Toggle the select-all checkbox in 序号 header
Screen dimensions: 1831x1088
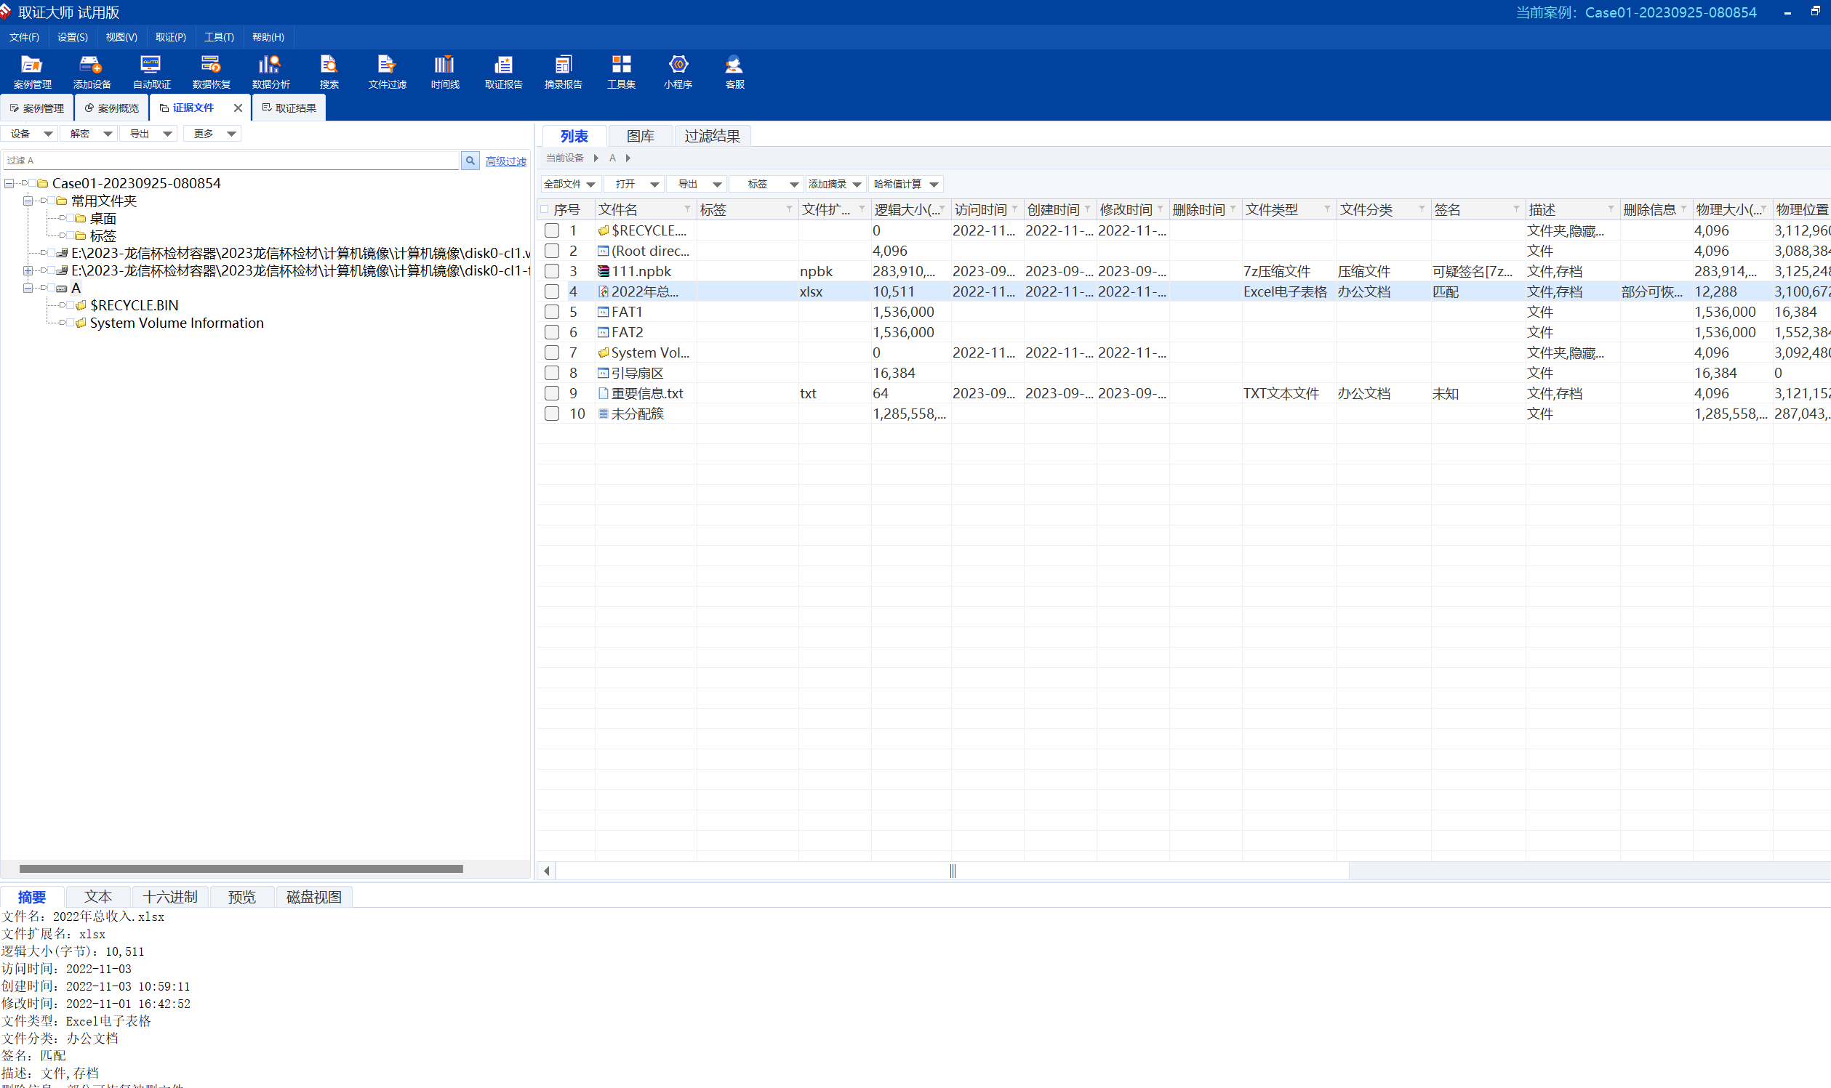pyautogui.click(x=545, y=210)
